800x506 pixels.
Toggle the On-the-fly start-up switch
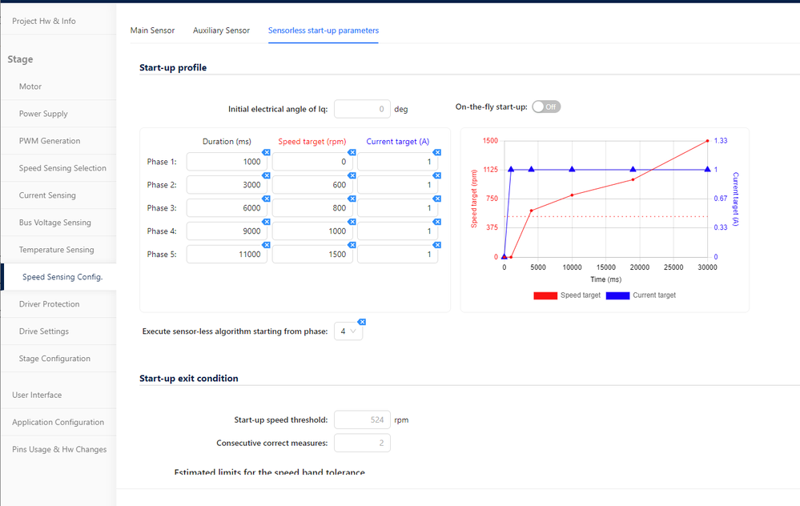[546, 106]
